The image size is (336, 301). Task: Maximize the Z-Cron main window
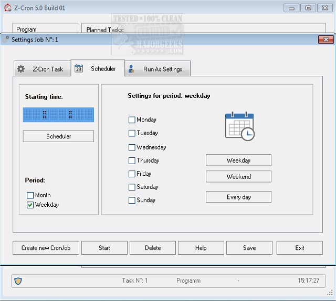click(308, 8)
